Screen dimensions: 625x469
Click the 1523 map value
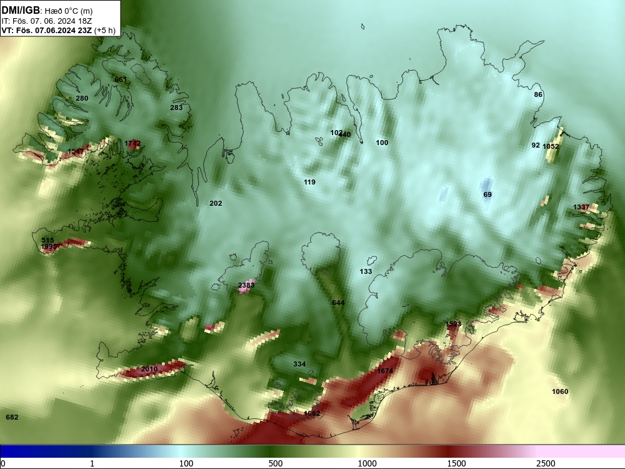452,324
